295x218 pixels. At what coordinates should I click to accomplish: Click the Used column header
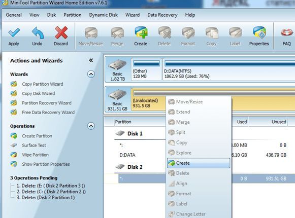point(240,122)
